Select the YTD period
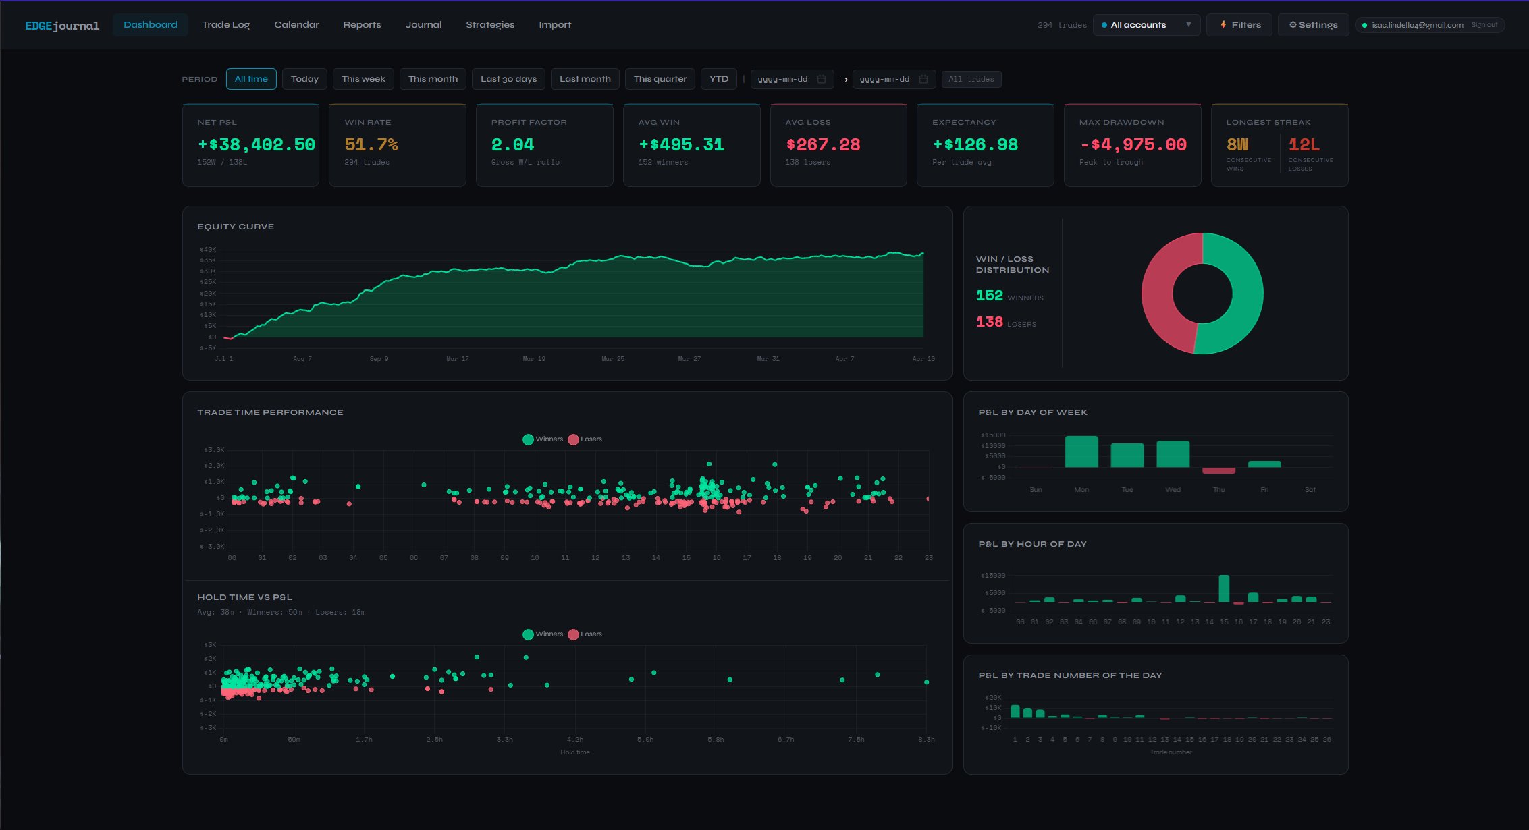Viewport: 1529px width, 830px height. coord(719,79)
